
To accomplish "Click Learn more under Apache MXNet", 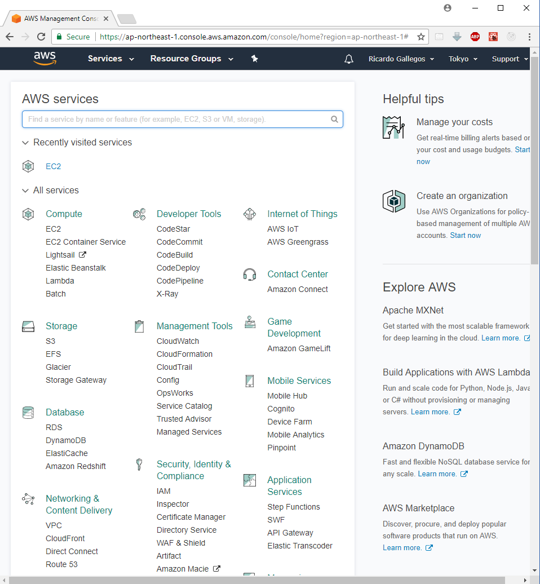I will [501, 338].
